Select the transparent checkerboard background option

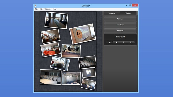[110, 42]
